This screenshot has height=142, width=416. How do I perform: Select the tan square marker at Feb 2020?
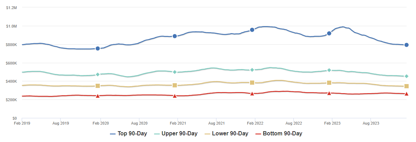click(98, 86)
